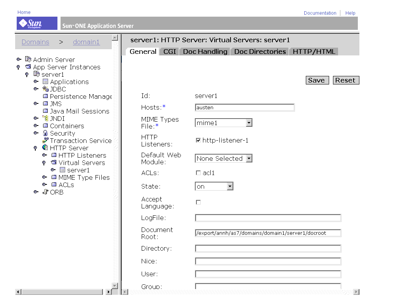Collapse the App Server Instances node
Viewport: 411px width, 301px height.
(x=18, y=67)
